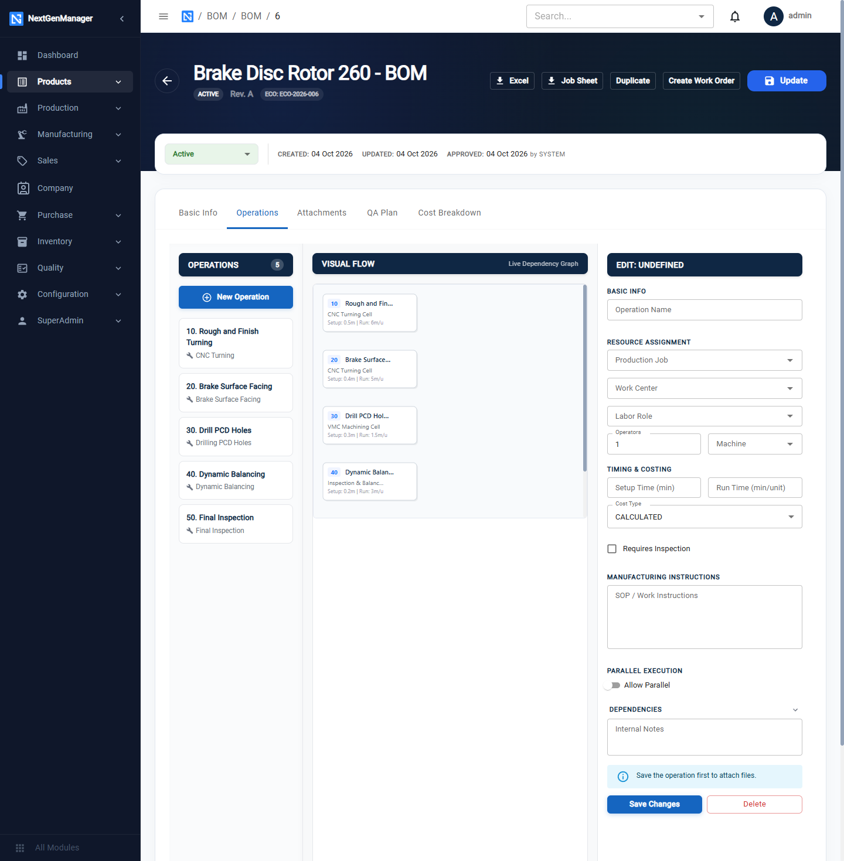Viewport: 844px width, 861px height.
Task: Open the Machine dropdown
Action: point(755,444)
